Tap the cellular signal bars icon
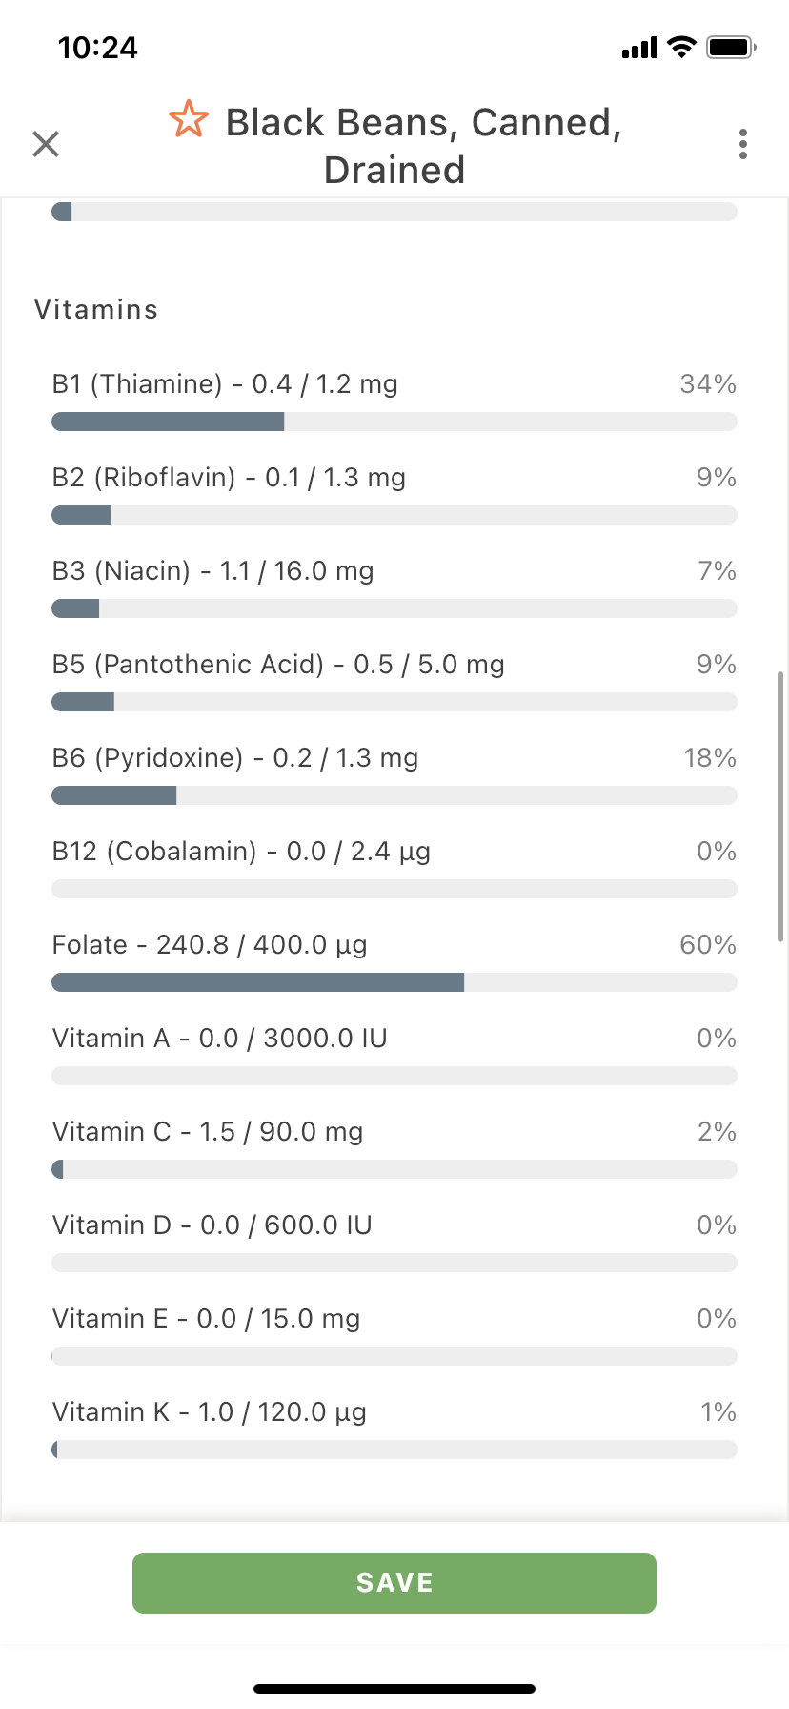789x1709 pixels. pos(639,48)
